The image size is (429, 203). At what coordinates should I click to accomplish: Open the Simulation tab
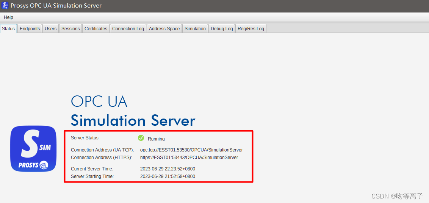point(195,28)
